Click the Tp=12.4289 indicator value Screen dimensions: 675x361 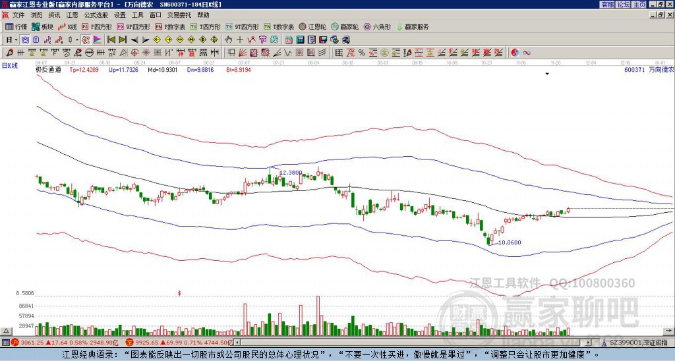(x=84, y=69)
